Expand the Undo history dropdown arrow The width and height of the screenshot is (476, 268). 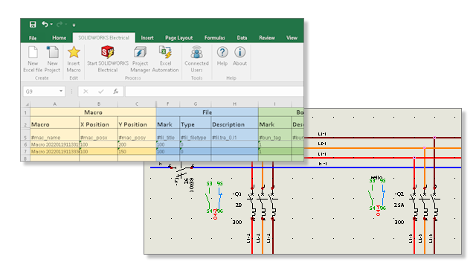[51, 25]
